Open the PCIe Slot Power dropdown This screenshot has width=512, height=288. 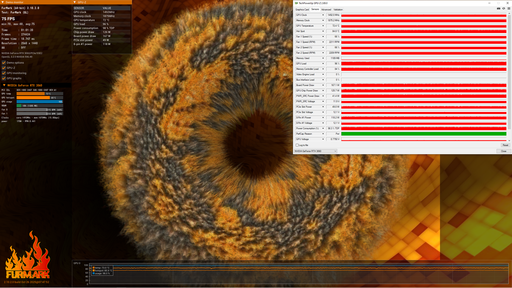coord(323,107)
